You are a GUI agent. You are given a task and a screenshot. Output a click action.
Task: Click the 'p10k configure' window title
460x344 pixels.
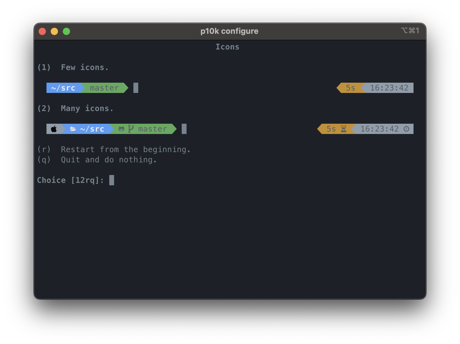(229, 31)
